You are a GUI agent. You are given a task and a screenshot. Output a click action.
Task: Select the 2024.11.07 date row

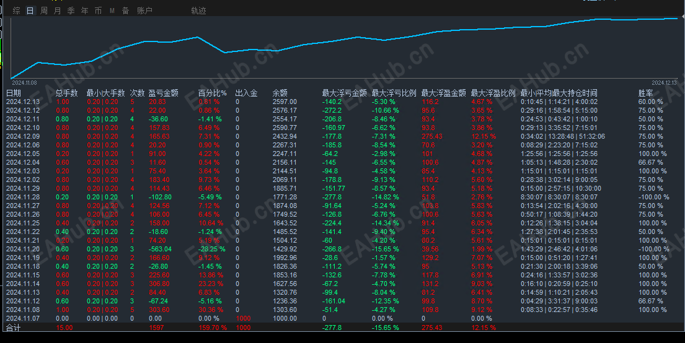pos(342,318)
